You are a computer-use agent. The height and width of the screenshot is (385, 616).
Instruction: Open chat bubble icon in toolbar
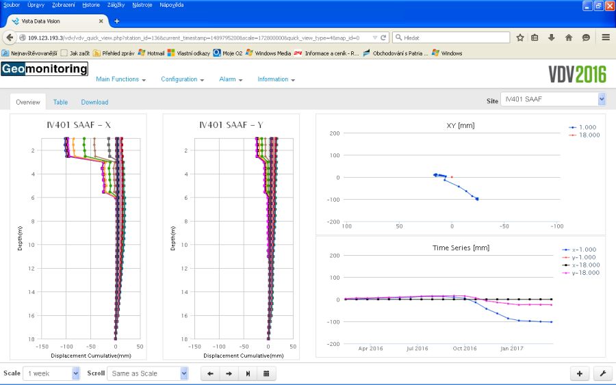pos(586,38)
